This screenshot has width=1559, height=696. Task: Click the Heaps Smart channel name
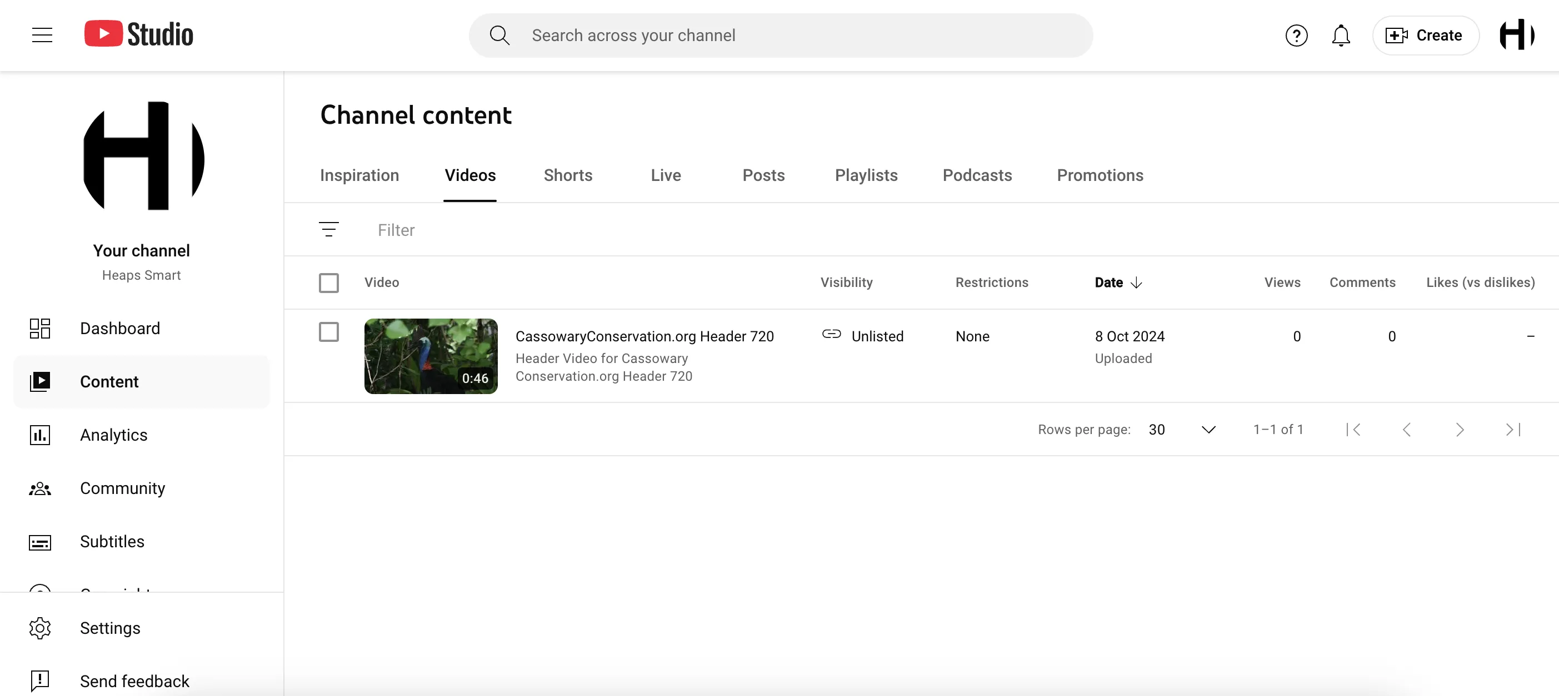coord(141,275)
